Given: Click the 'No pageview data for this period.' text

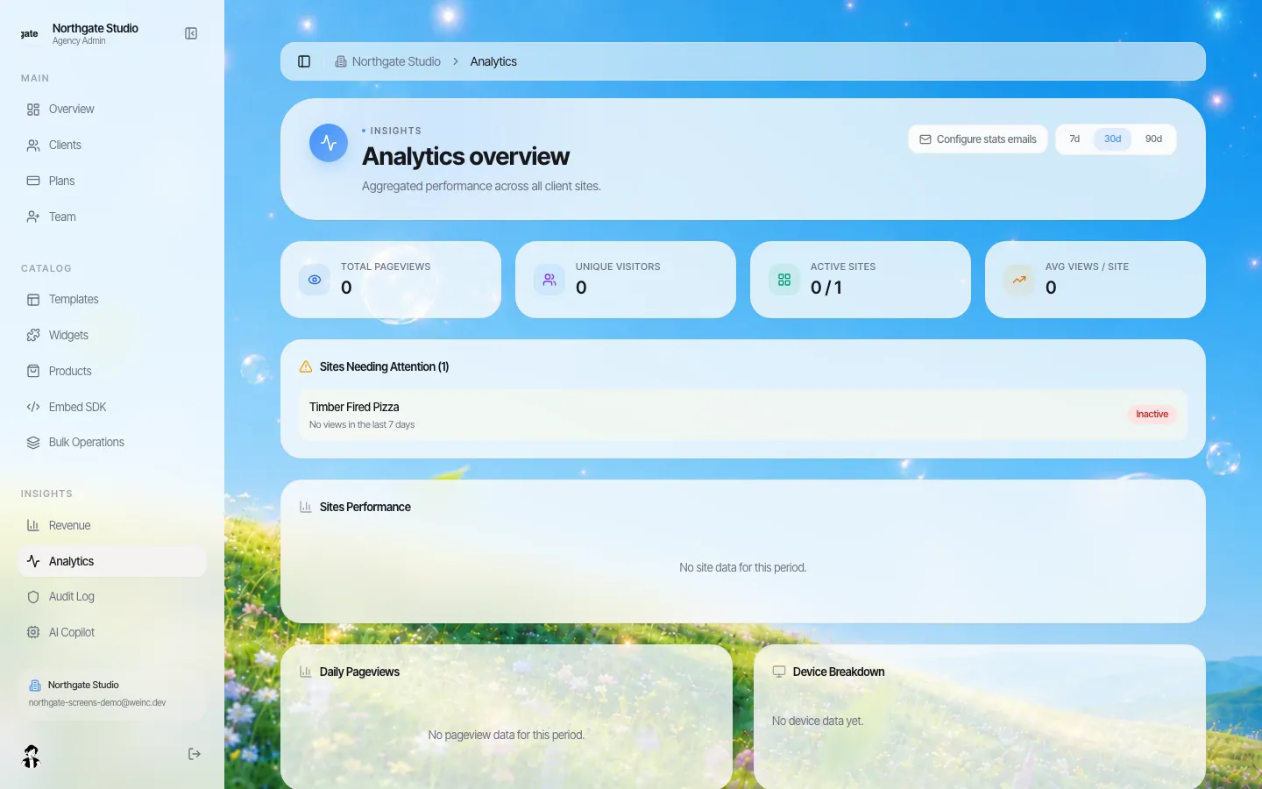Looking at the screenshot, I should click(x=507, y=736).
